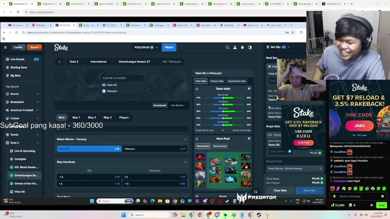Select Team stats view
The image size is (390, 219).
pos(200,81)
